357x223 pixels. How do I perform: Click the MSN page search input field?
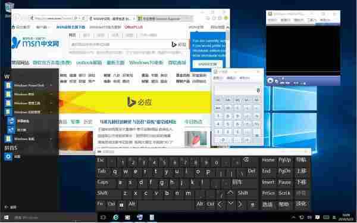click(120, 44)
